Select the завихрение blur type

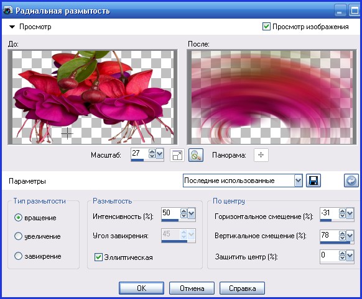click(x=18, y=256)
